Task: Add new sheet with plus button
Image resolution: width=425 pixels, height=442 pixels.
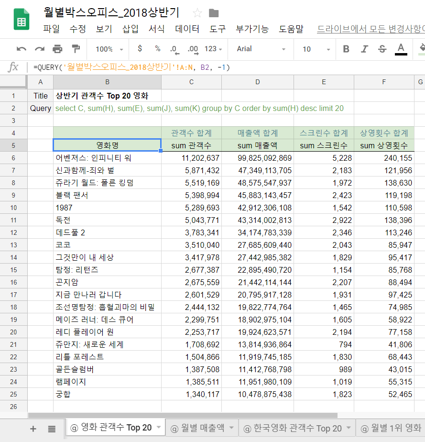Action: tap(33, 429)
